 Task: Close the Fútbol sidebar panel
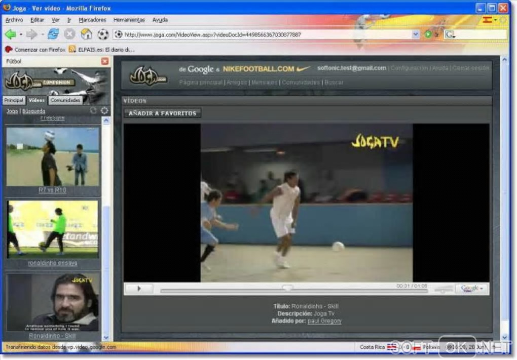105,61
